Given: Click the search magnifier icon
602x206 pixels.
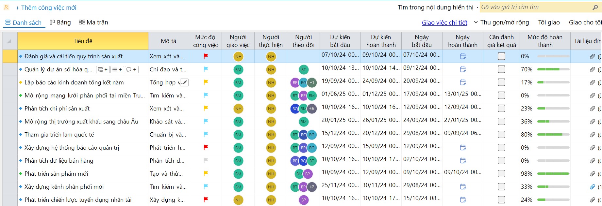Looking at the screenshot, I should tap(595, 7).
